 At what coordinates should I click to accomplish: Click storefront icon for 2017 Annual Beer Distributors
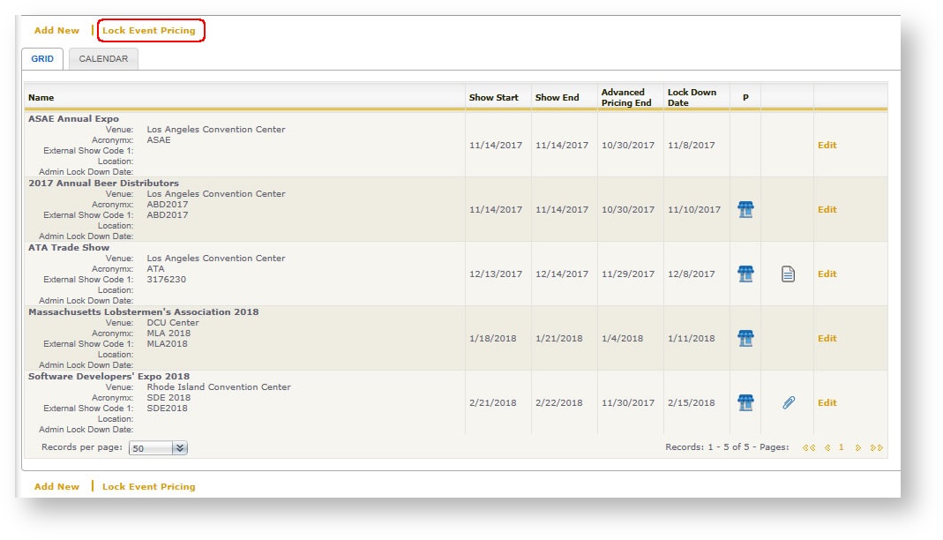pyautogui.click(x=745, y=210)
